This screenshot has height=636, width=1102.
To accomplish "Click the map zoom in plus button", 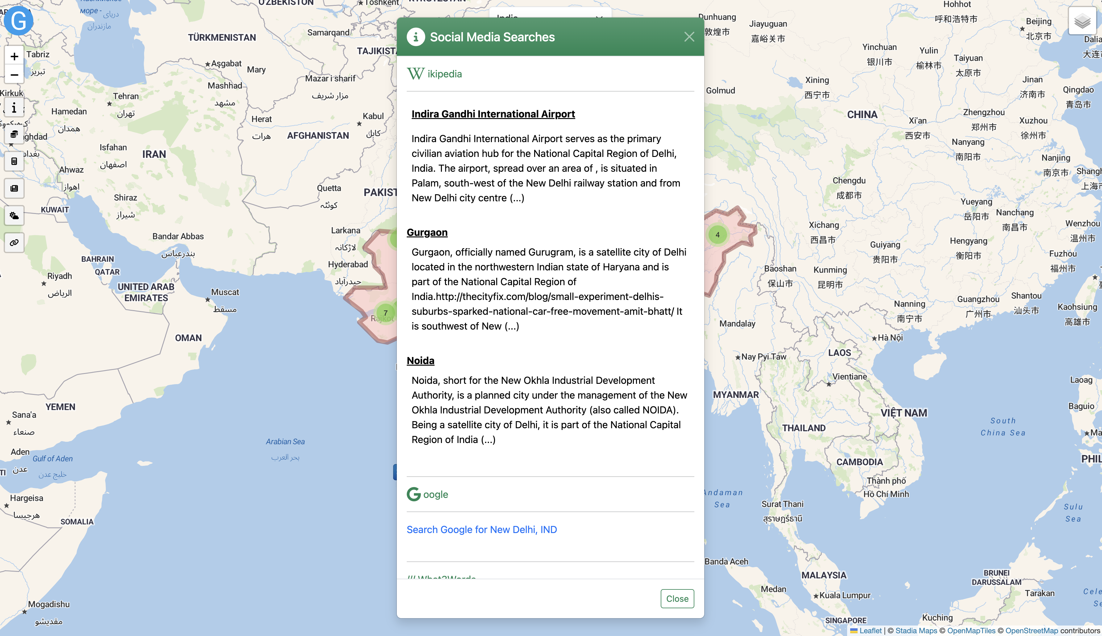I will (x=15, y=56).
